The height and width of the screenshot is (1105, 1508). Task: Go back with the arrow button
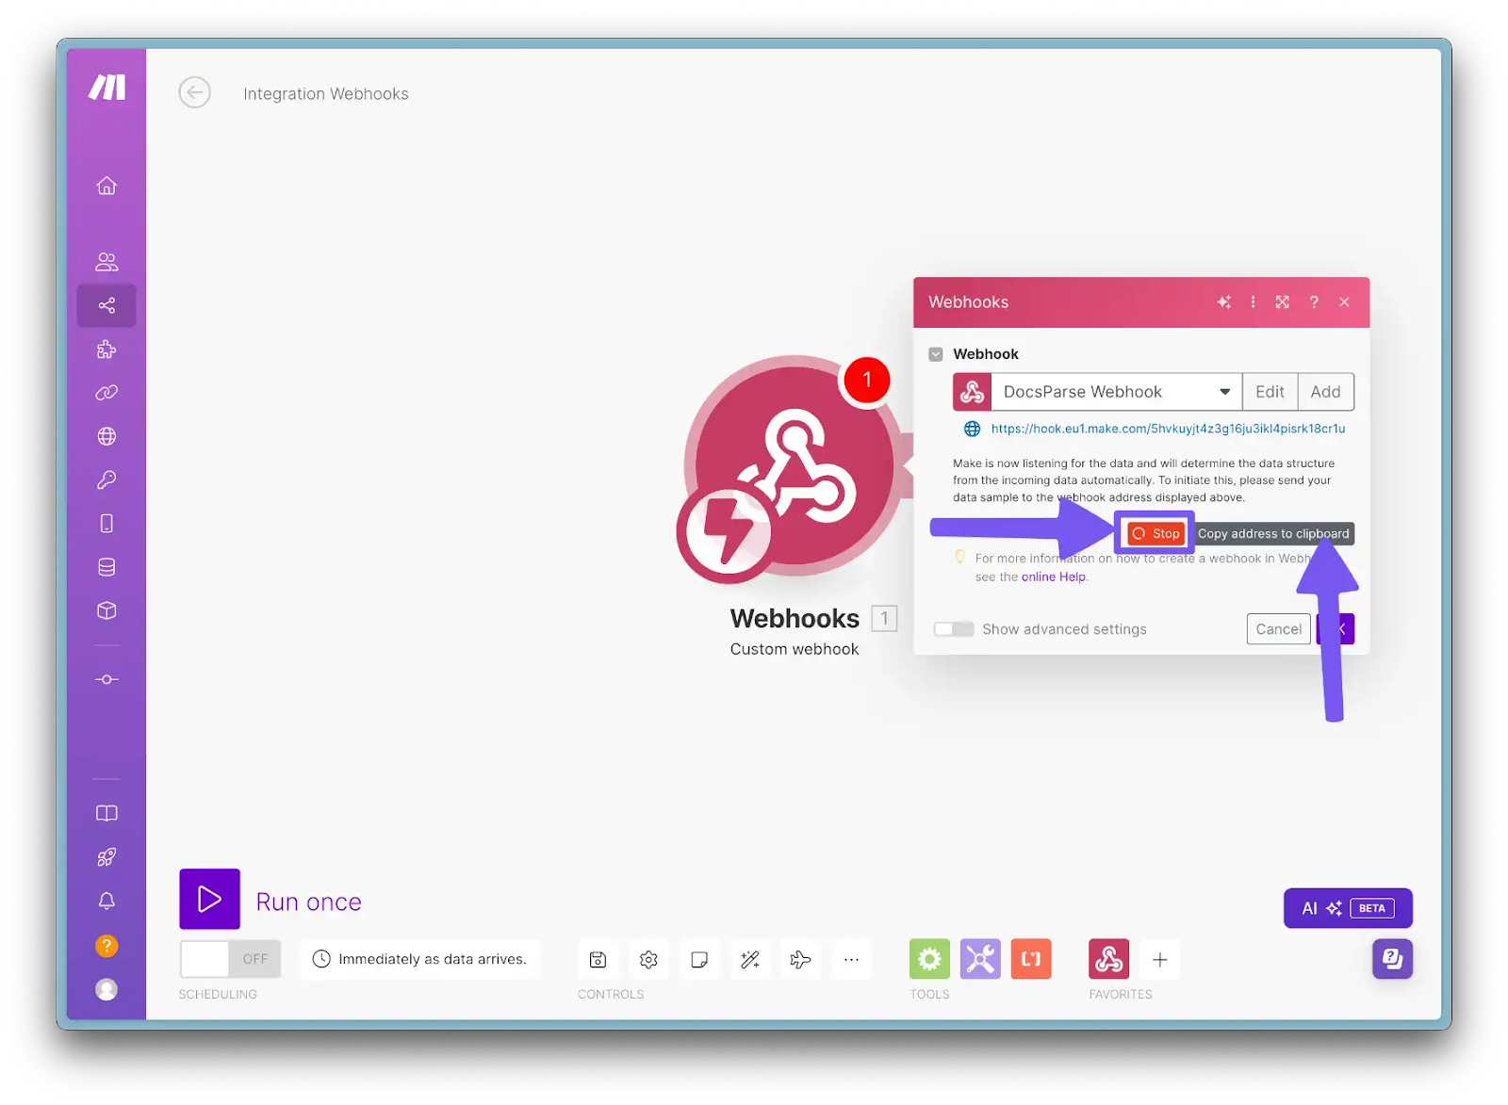(195, 92)
